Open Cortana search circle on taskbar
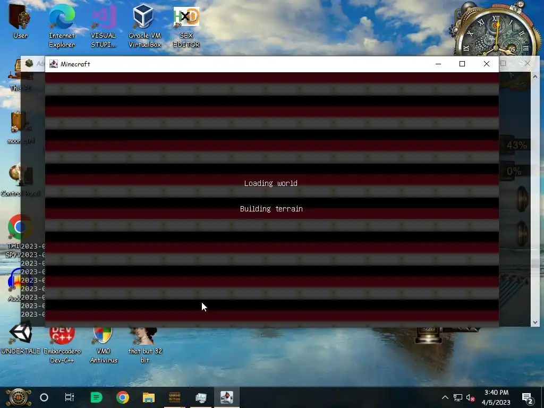 click(44, 397)
